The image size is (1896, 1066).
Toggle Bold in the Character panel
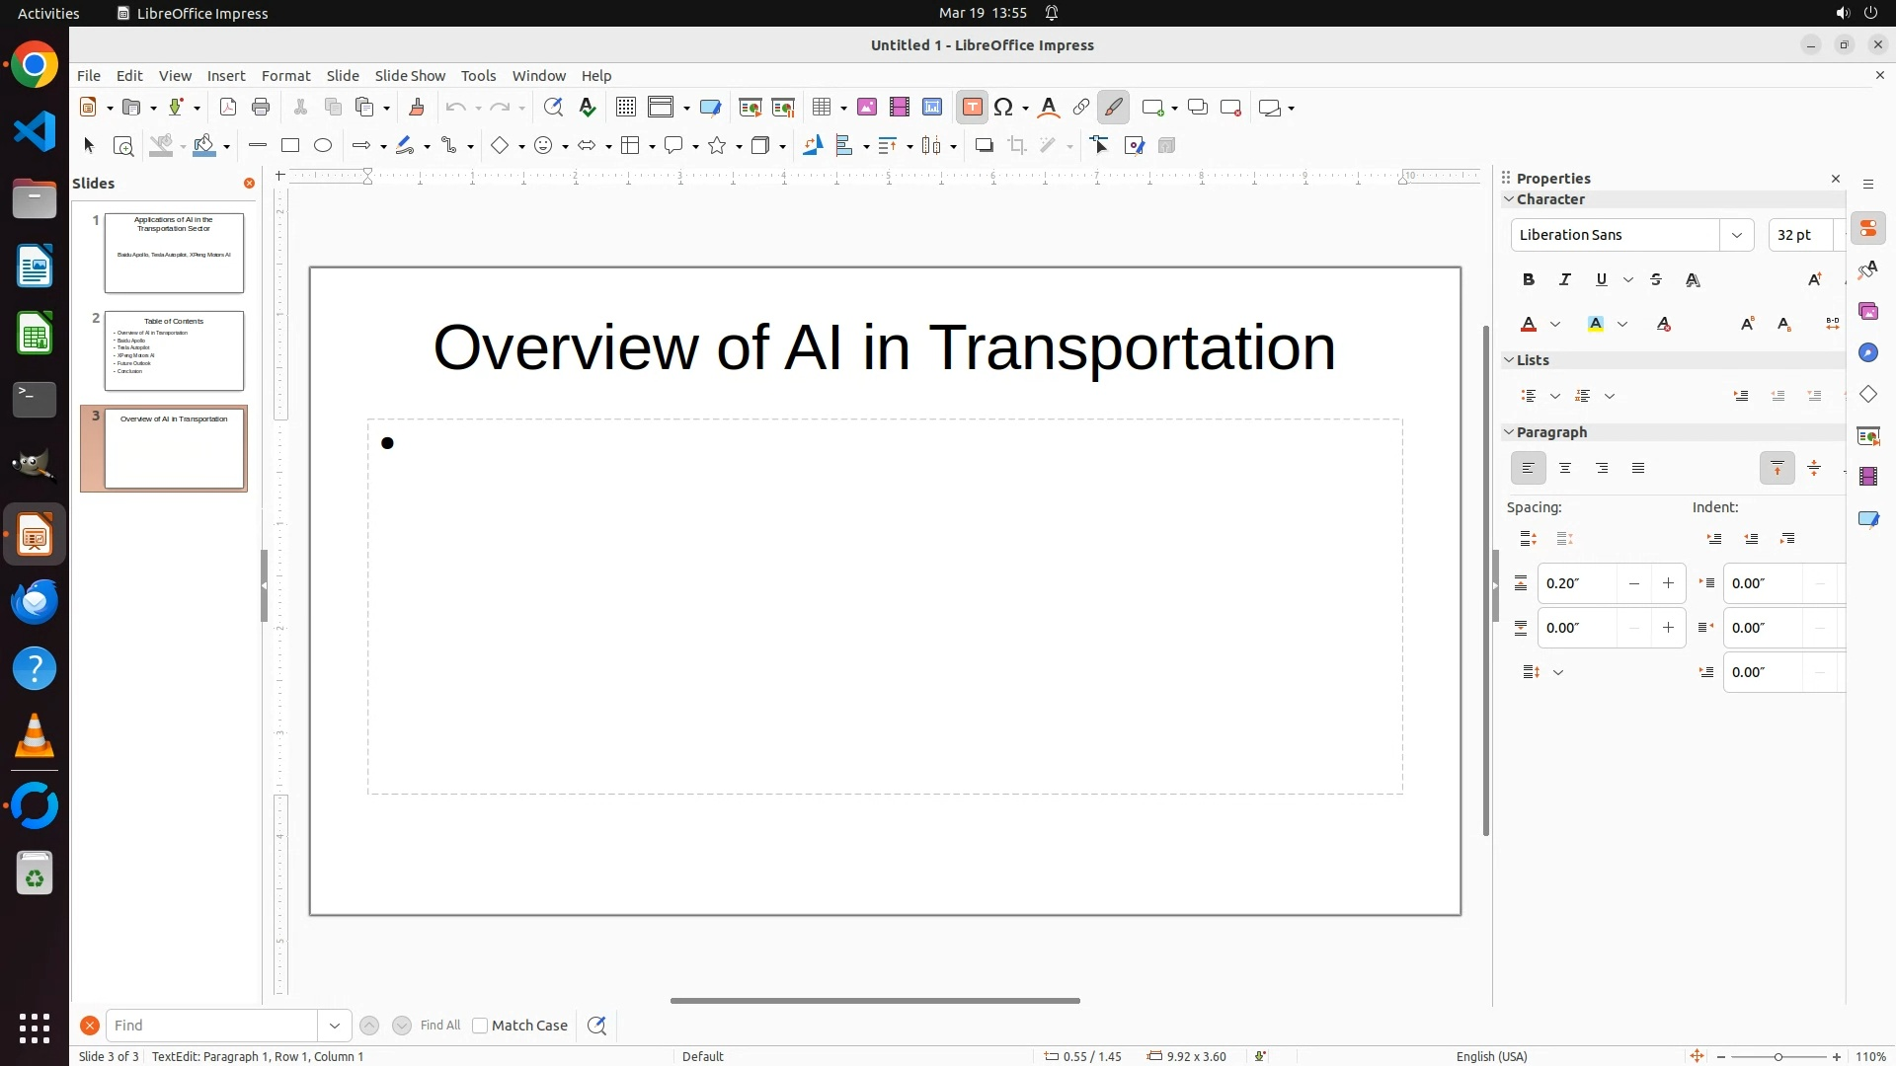tap(1529, 280)
